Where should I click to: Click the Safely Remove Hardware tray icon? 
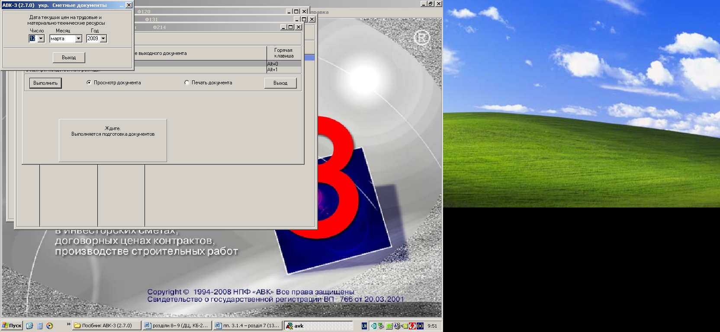(x=381, y=326)
